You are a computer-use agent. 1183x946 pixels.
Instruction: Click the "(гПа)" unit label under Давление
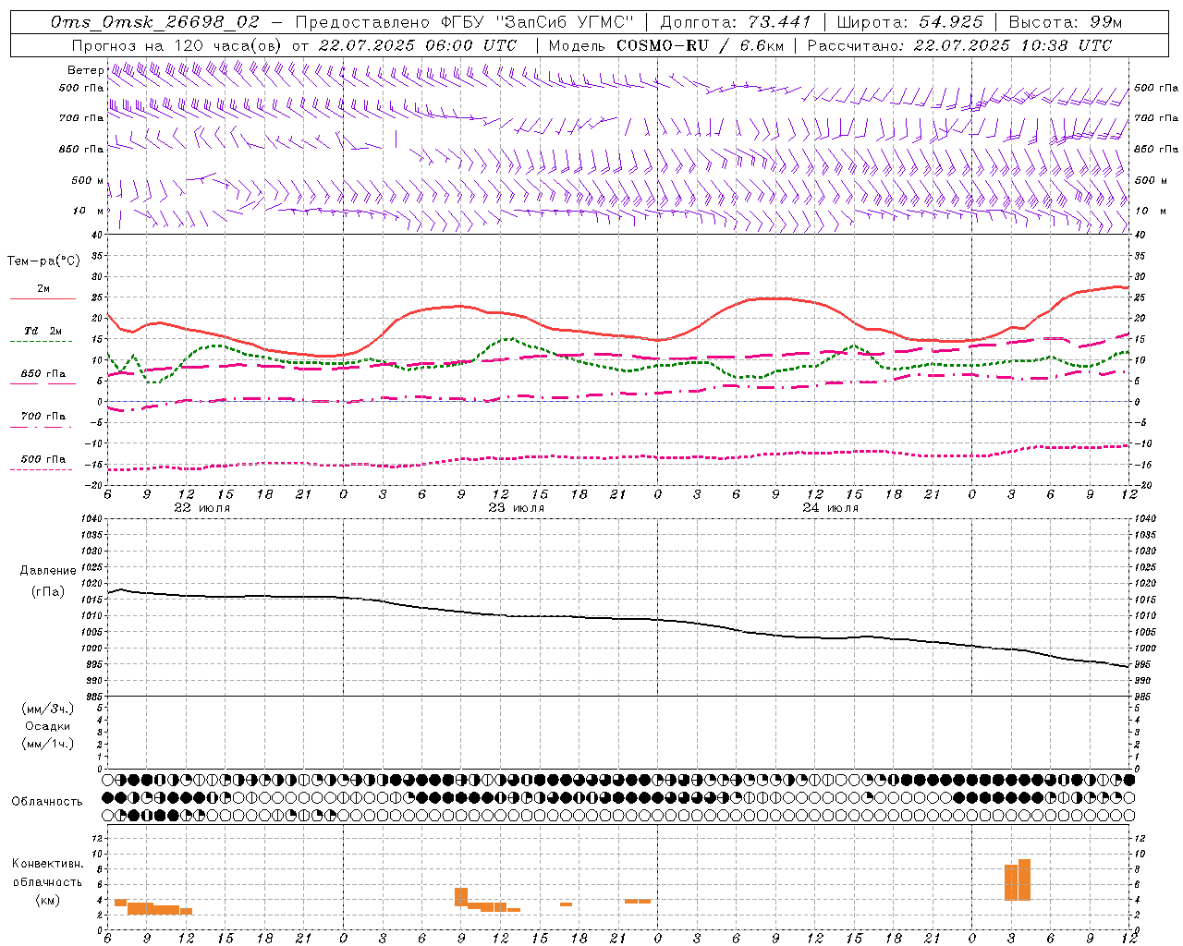pyautogui.click(x=48, y=591)
